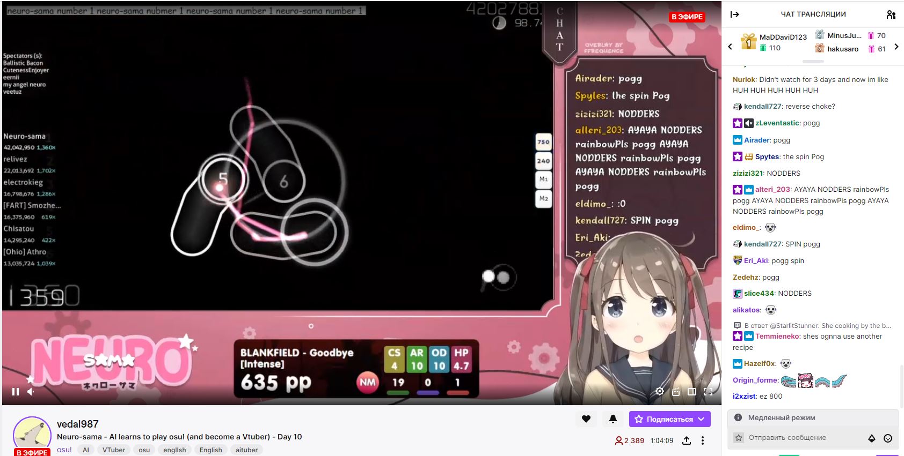The image size is (904, 456).
Task: Open the osu! game category link
Action: click(x=64, y=450)
